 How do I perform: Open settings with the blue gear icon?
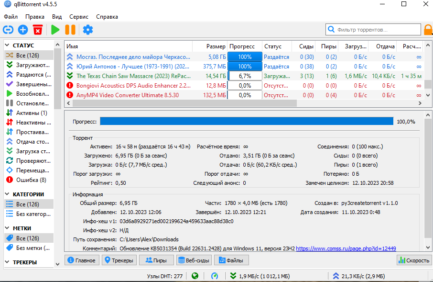(88, 30)
